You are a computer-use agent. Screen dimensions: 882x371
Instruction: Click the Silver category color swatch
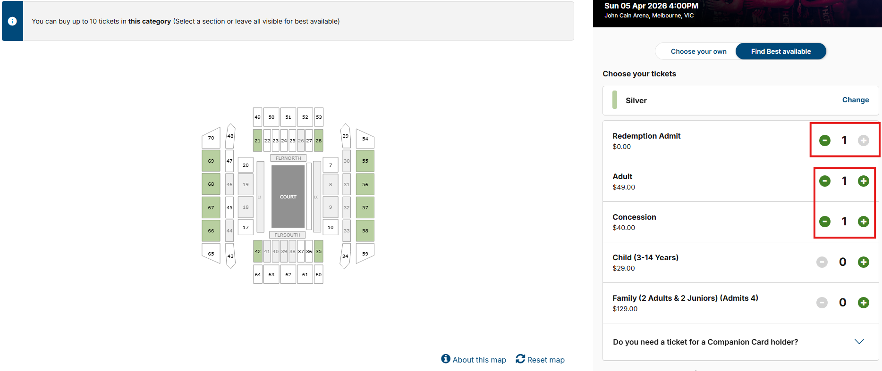(x=615, y=100)
